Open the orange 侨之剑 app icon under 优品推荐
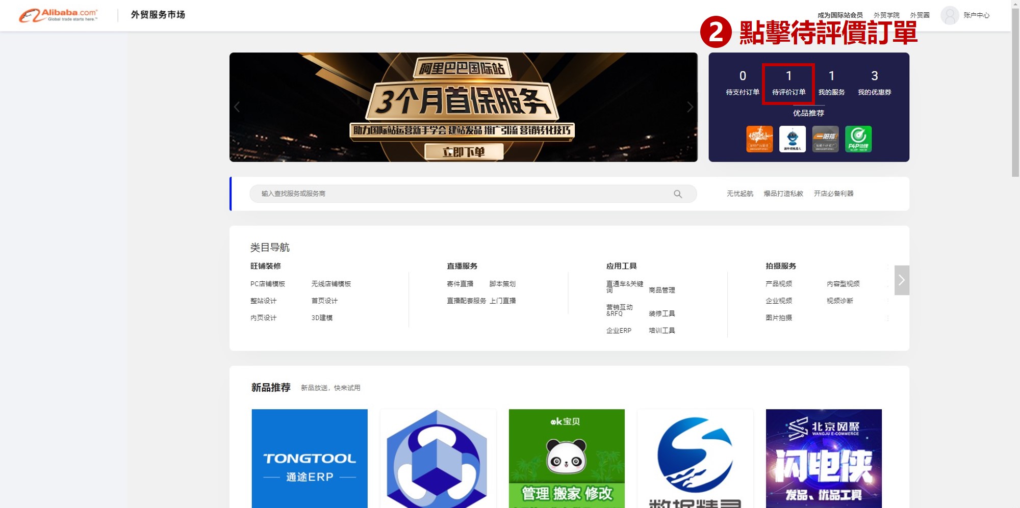 tap(759, 139)
